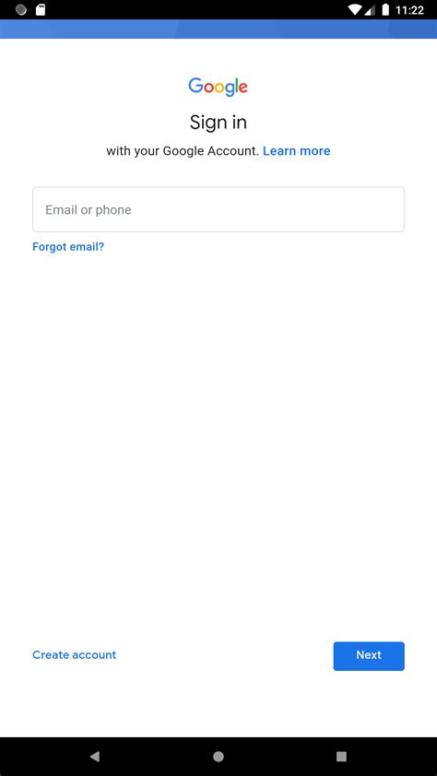
Task: Open the Learn more link
Action: (x=297, y=151)
